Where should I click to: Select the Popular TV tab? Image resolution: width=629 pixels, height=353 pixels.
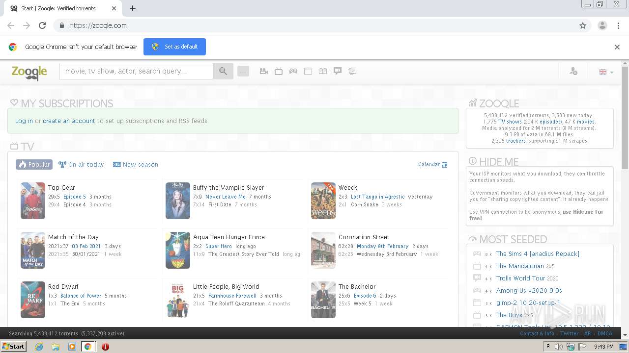coord(34,164)
